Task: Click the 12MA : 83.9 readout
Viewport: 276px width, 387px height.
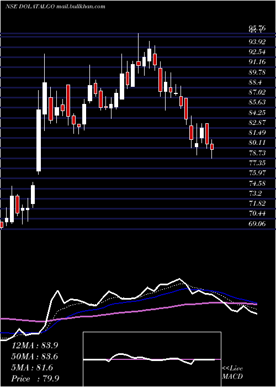Action: pyautogui.click(x=35, y=346)
